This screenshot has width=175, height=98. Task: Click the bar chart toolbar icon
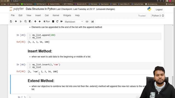click(x=92, y=22)
